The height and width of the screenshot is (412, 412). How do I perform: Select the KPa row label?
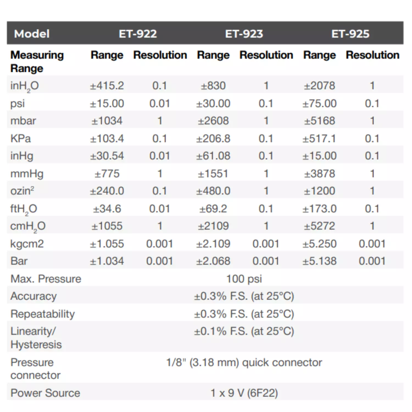point(21,138)
